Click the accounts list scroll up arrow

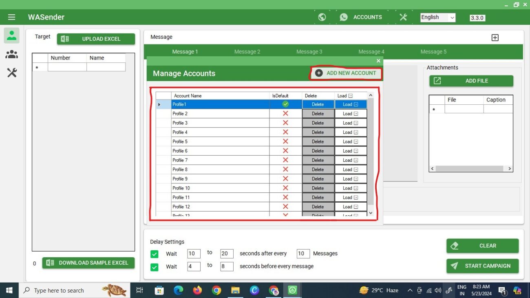click(x=371, y=95)
